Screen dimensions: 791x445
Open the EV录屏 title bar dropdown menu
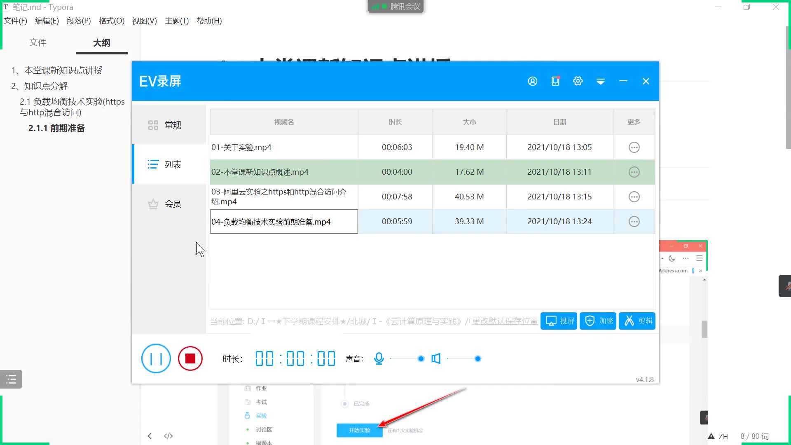coord(601,82)
